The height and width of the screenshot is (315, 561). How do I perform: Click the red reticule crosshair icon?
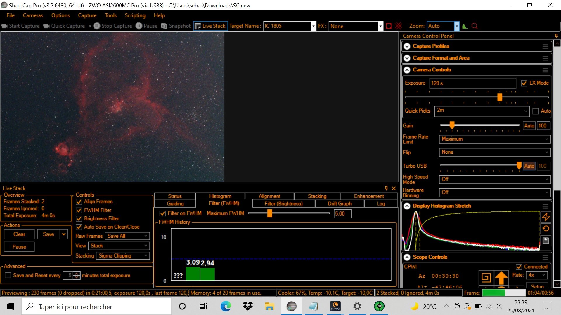(399, 26)
